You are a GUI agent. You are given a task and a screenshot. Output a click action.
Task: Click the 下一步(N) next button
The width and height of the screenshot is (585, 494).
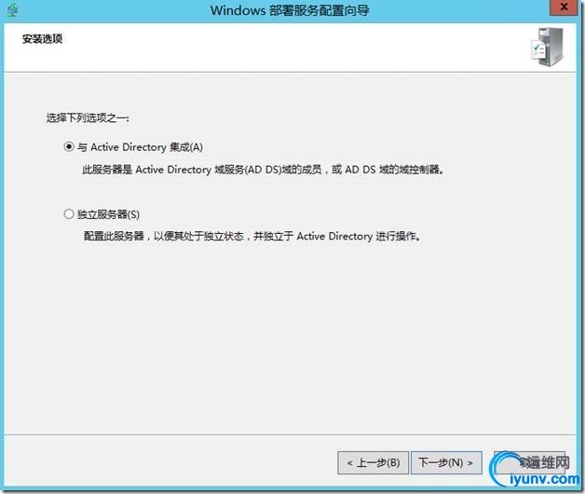446,463
